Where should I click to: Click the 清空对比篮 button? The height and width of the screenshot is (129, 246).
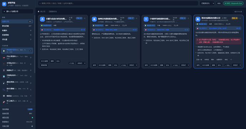coord(238,12)
